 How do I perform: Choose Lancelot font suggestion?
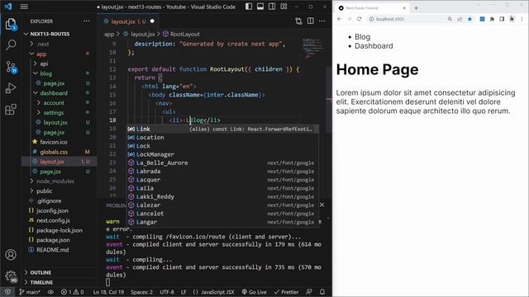[222, 214]
